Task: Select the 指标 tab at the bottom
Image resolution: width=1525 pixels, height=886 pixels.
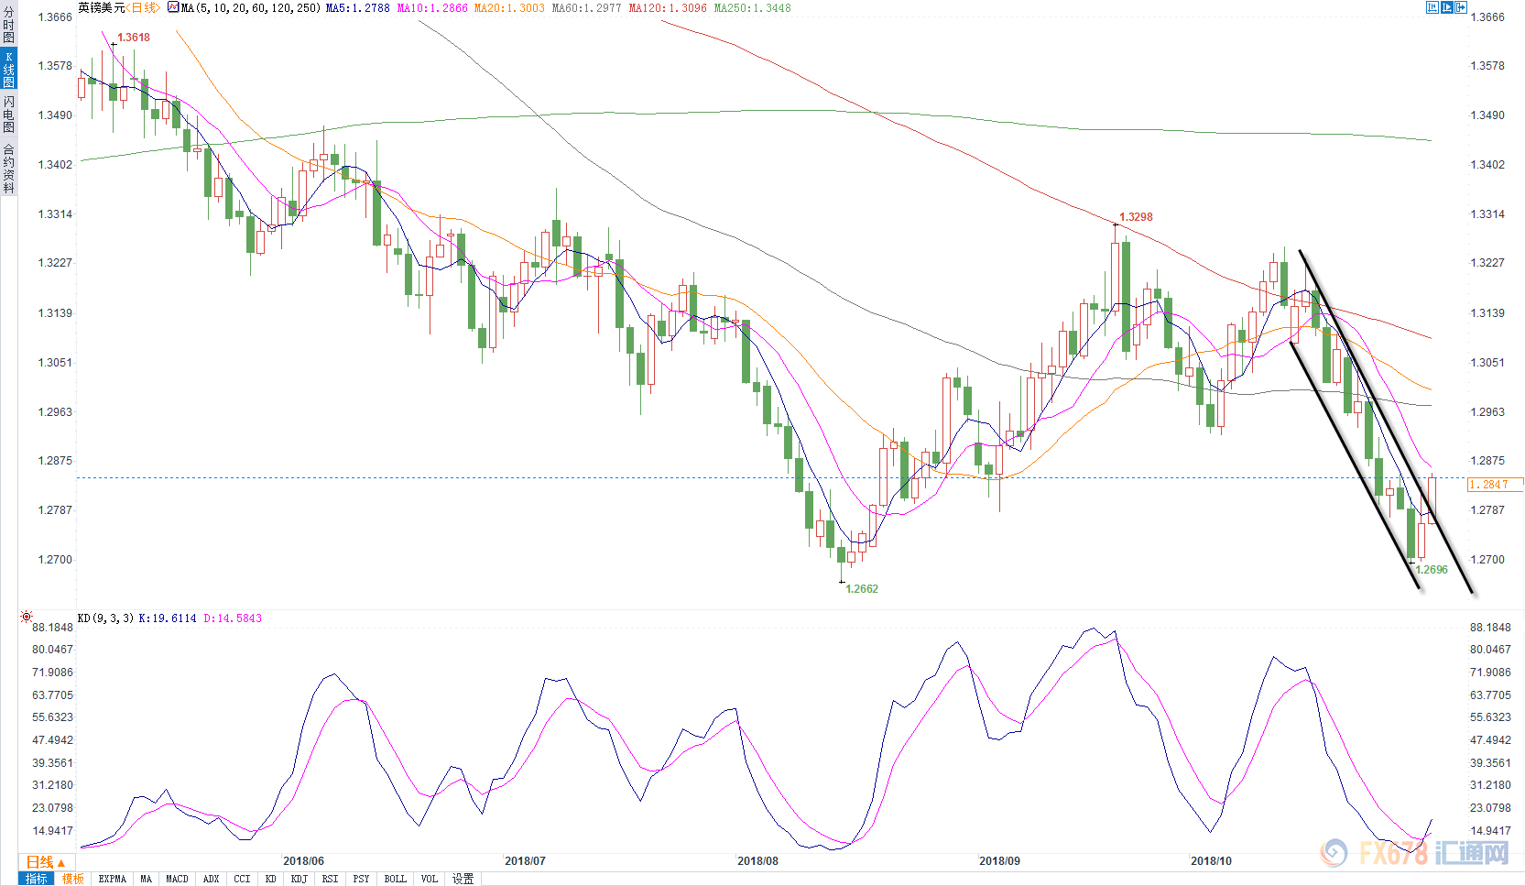Action: (37, 879)
